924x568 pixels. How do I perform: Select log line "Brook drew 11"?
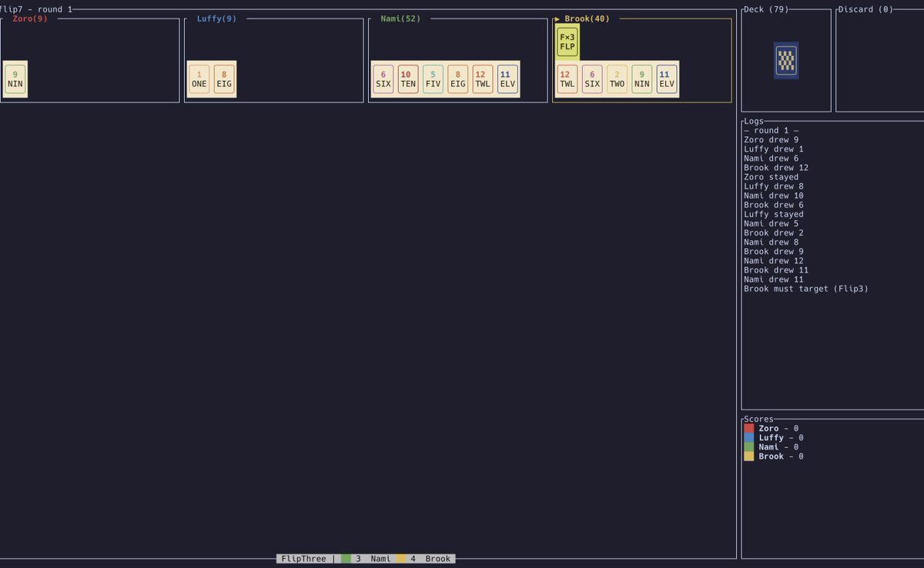pyautogui.click(x=776, y=270)
